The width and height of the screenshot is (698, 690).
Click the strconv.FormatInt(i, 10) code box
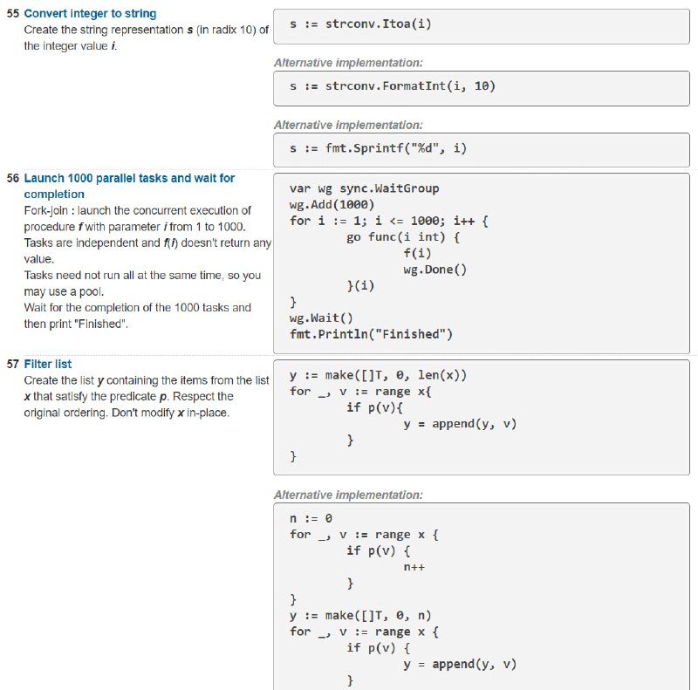[482, 88]
